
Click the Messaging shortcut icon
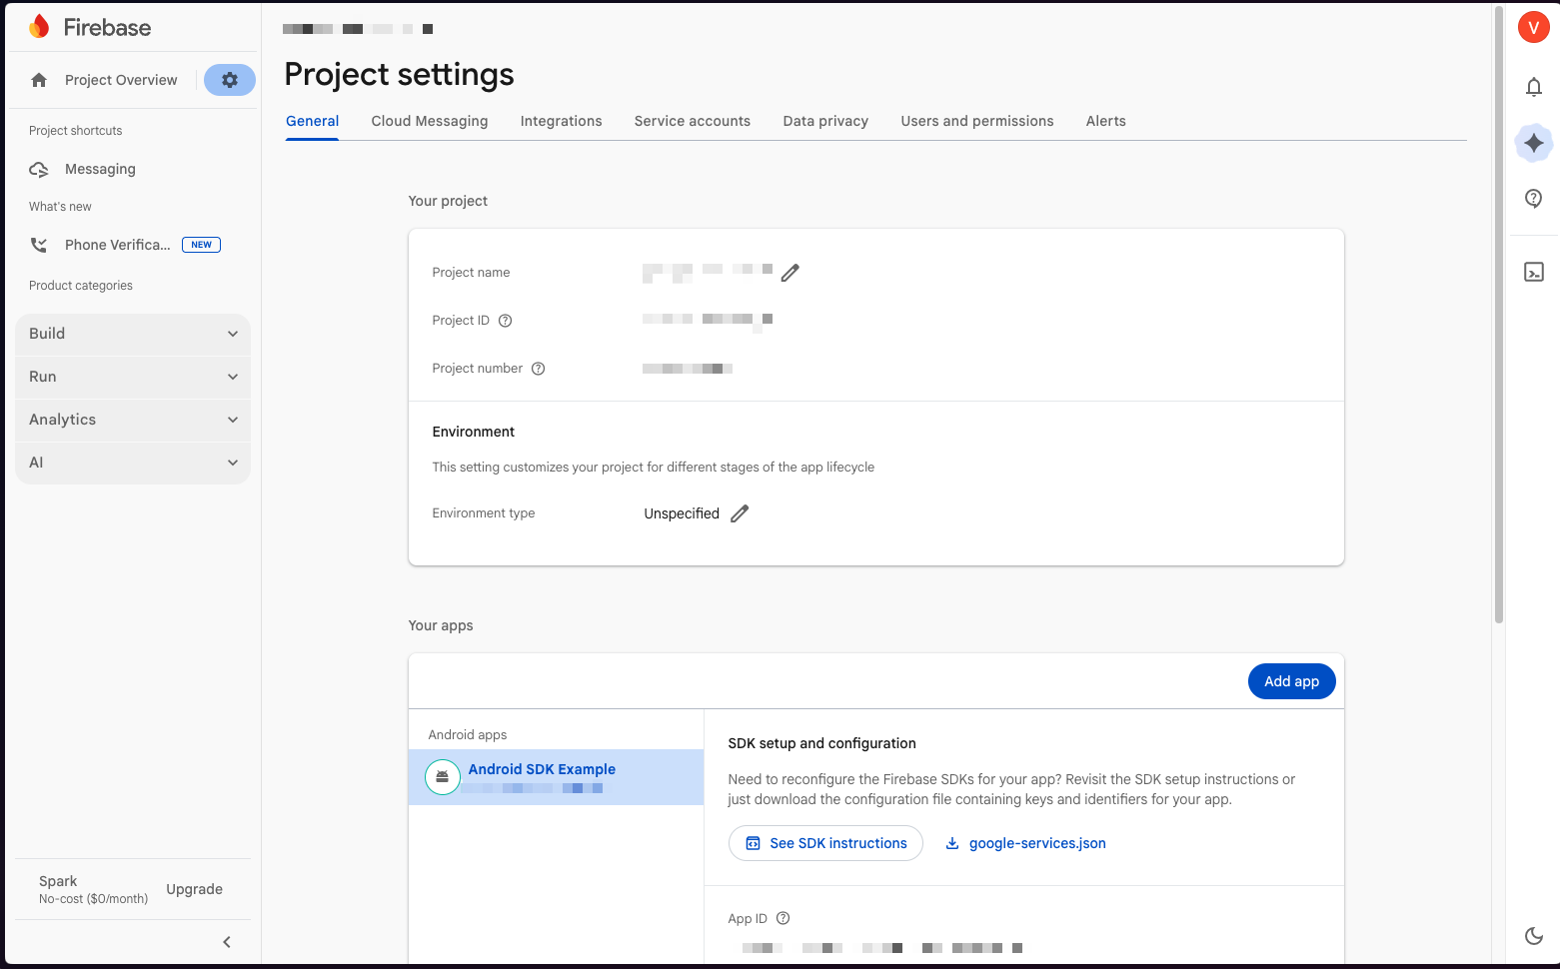(x=38, y=169)
